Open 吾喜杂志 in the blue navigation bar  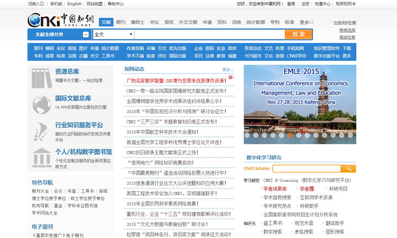[x=253, y=48]
